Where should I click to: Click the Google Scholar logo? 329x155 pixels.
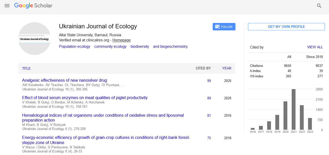point(33,6)
